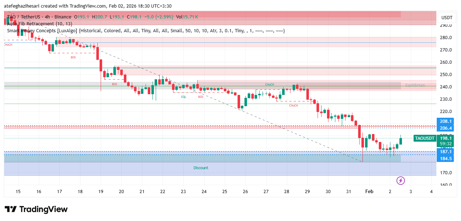Click the 198.1 current price label
The image size is (461, 221).
click(x=446, y=138)
